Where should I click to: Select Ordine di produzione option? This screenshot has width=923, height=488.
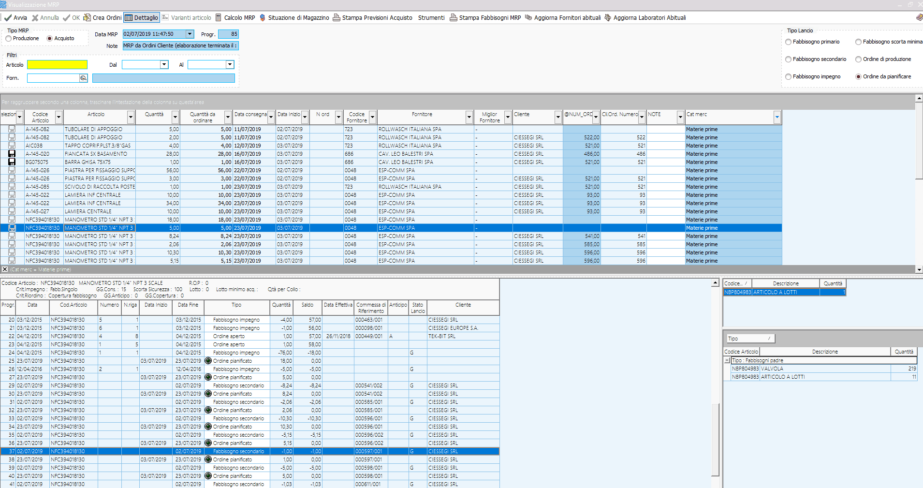click(x=859, y=59)
